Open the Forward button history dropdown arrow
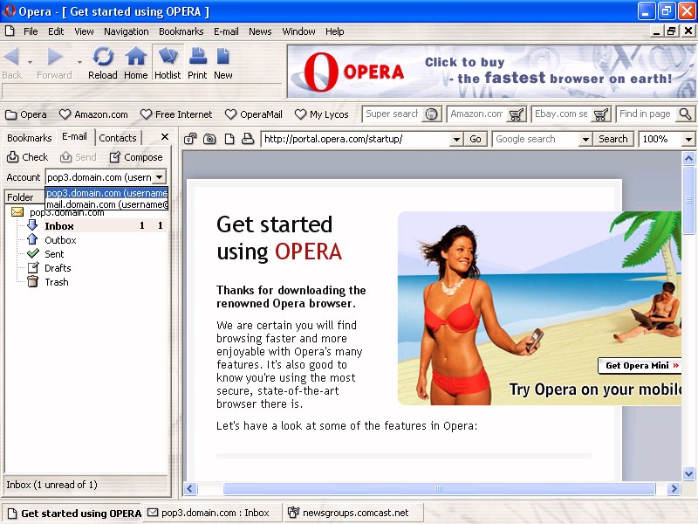This screenshot has width=698, height=524. [79, 62]
